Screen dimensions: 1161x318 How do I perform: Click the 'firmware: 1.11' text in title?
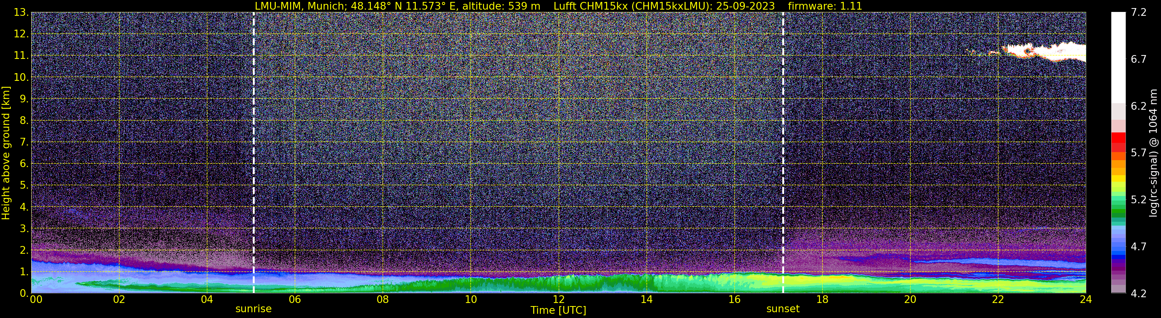click(x=825, y=6)
